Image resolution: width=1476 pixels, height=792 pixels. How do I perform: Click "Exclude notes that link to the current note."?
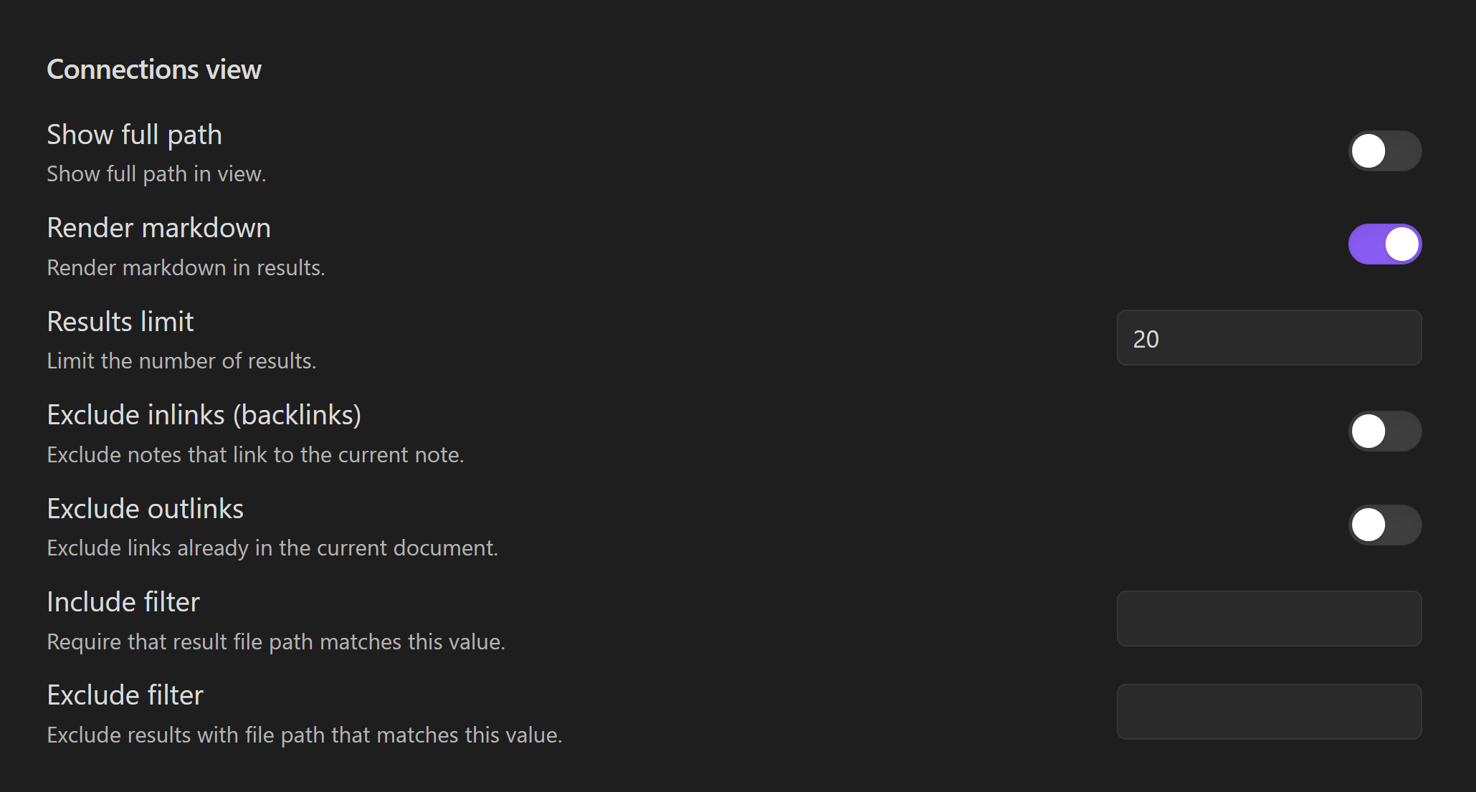pos(255,455)
